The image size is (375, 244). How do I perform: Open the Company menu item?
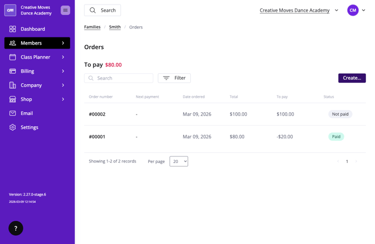pyautogui.click(x=31, y=85)
